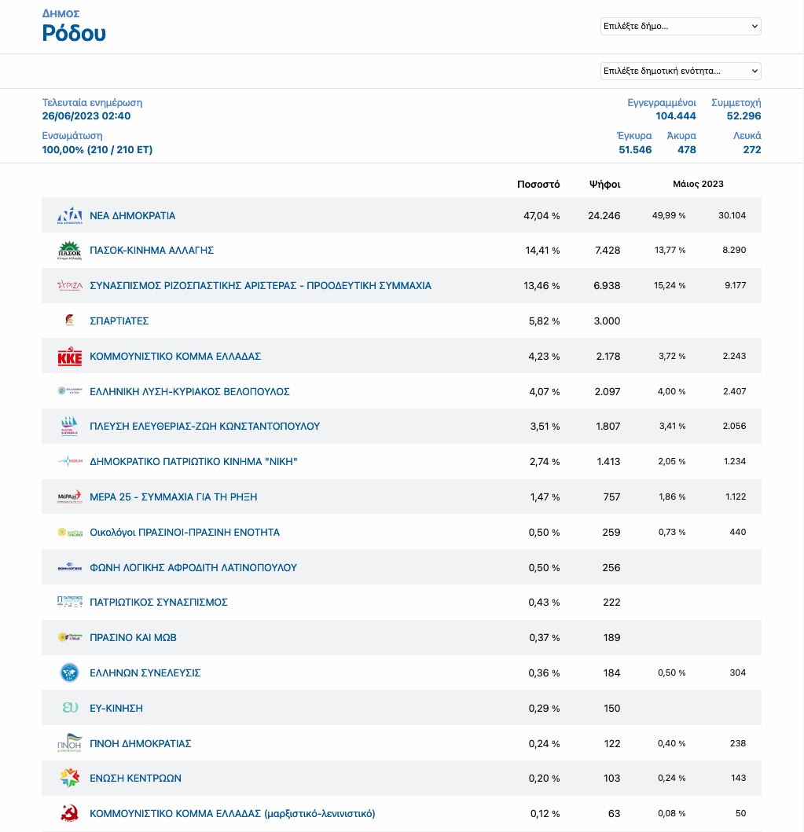The width and height of the screenshot is (804, 832).
Task: Click the KKE (μ-λ) hammer-sickle logo
Action: click(x=69, y=813)
